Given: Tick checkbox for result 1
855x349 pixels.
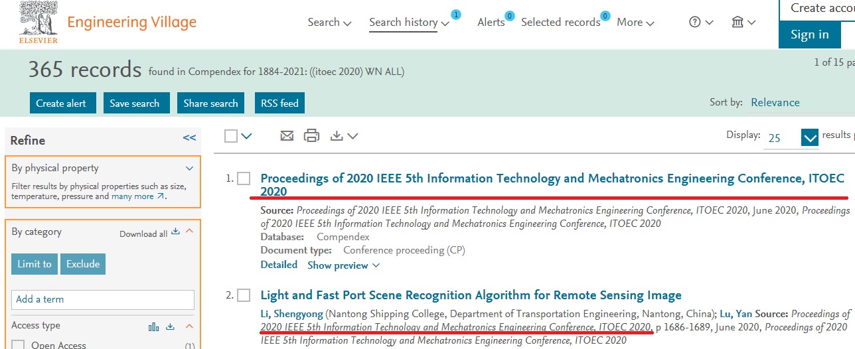Looking at the screenshot, I should pos(244,178).
